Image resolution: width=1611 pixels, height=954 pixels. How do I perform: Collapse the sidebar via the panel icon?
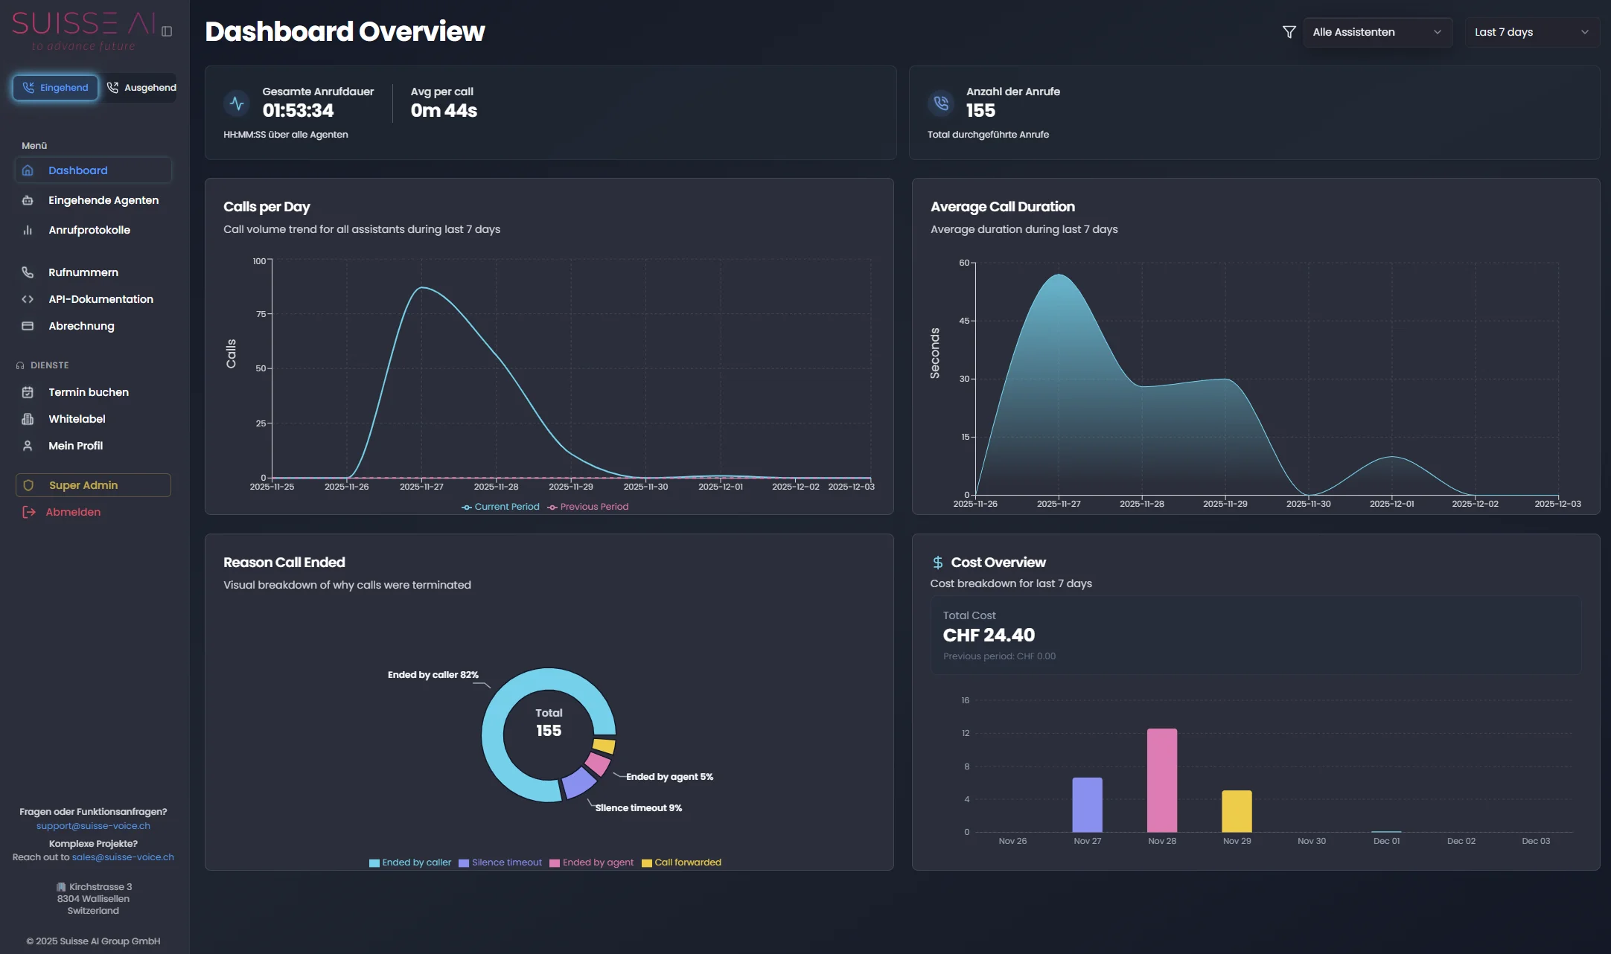(168, 31)
